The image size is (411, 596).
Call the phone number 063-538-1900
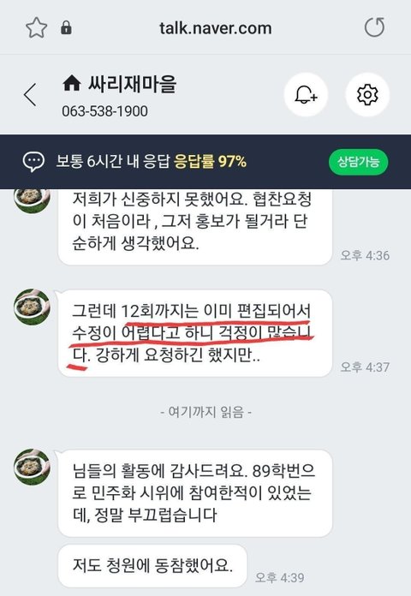[x=105, y=111]
